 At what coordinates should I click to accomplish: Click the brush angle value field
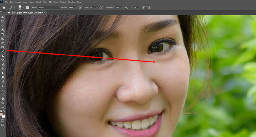(x=136, y=8)
